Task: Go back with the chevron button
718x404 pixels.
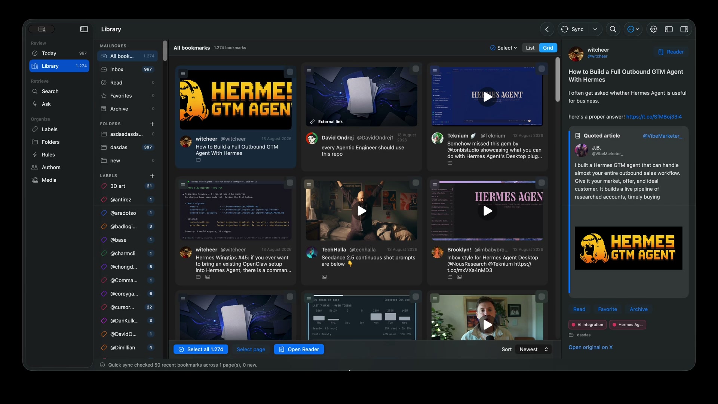Action: pyautogui.click(x=547, y=29)
